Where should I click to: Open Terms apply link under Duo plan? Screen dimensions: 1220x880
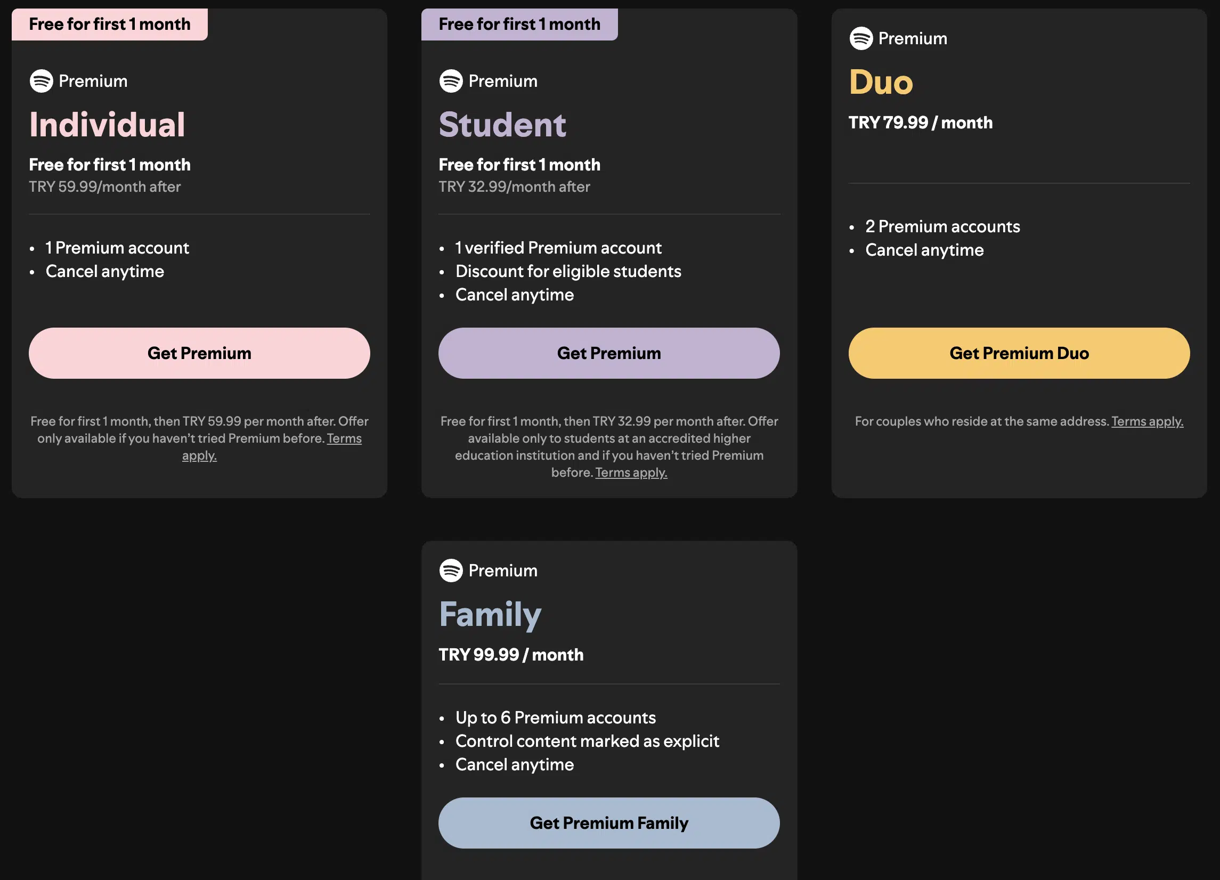pos(1148,421)
